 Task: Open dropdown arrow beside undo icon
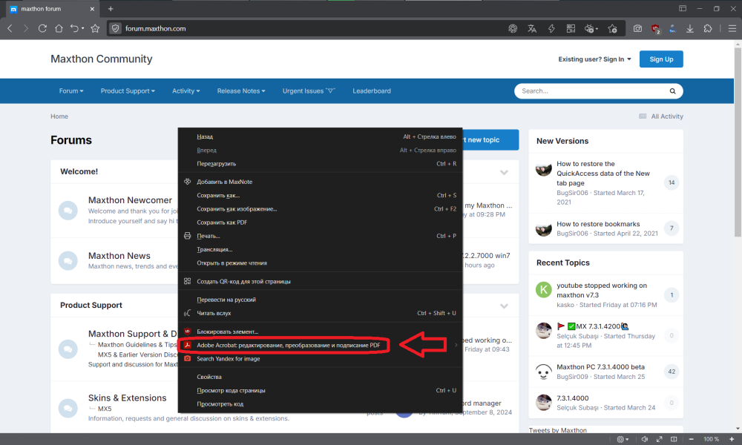(x=83, y=28)
